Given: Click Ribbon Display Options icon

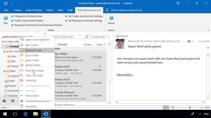Looking at the screenshot, I should 178,3.
